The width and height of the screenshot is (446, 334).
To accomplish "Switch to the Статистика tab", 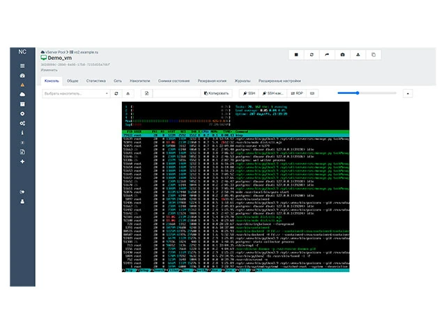I will [x=95, y=81].
